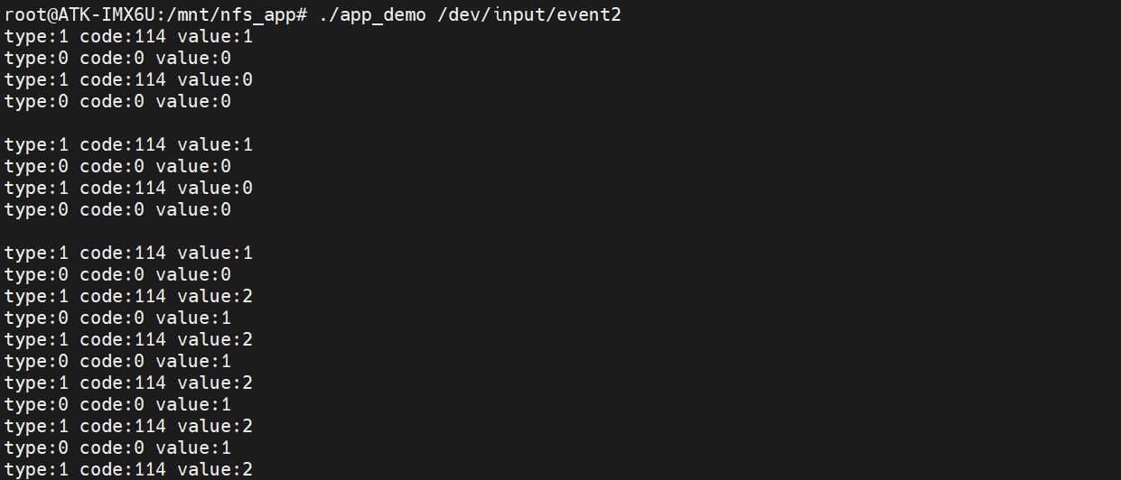Screen dimensions: 1121x480
Task: Click the first "type:0 code:0 value:0" line
Action: [117, 59]
